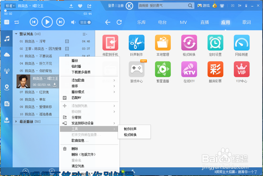
Task: Click the search input field
Action: tap(163, 6)
